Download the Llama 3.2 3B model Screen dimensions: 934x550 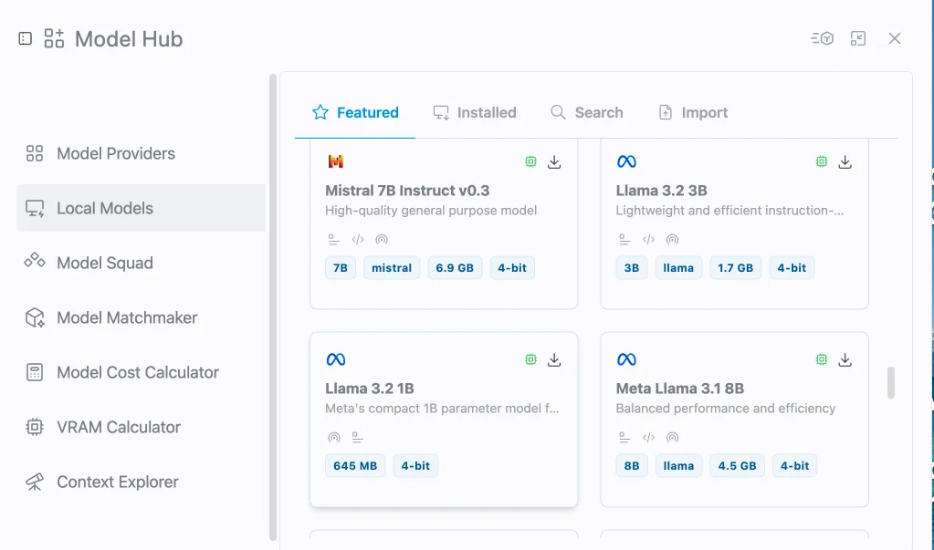(845, 162)
